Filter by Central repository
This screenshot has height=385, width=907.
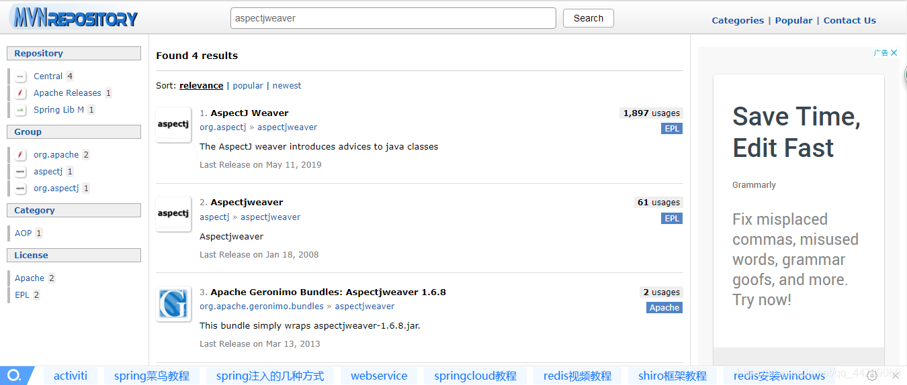tap(48, 76)
